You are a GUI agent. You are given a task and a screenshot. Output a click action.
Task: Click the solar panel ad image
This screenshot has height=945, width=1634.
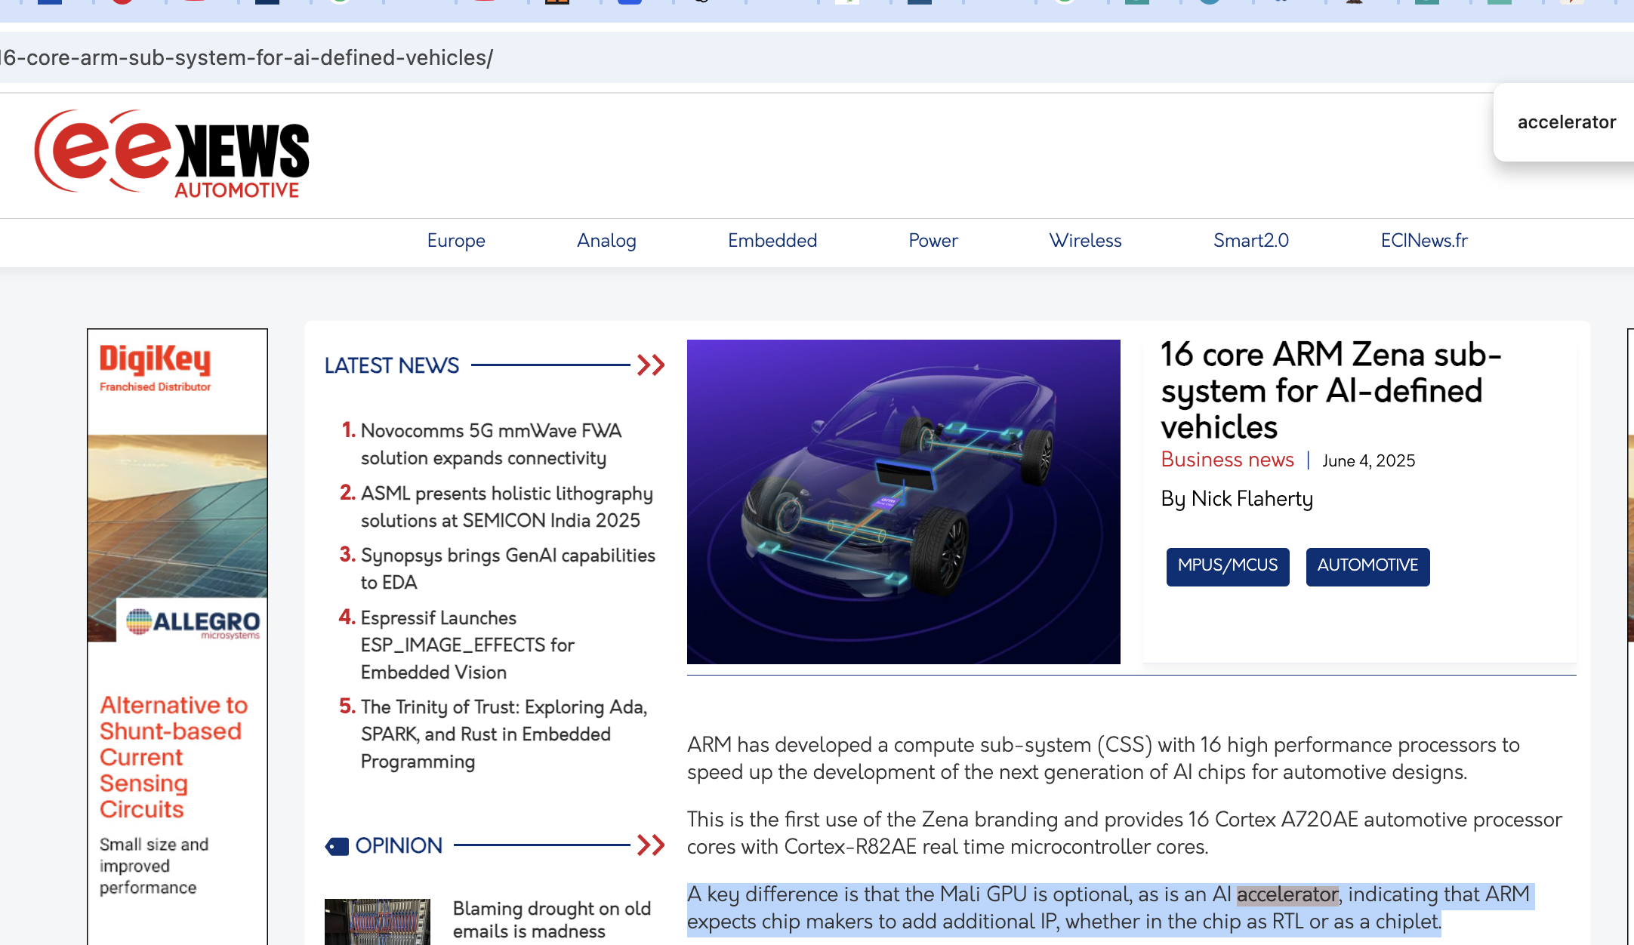point(177,538)
